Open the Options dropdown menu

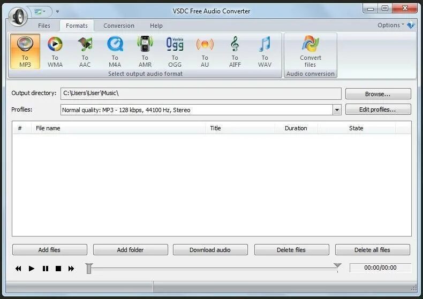click(391, 25)
